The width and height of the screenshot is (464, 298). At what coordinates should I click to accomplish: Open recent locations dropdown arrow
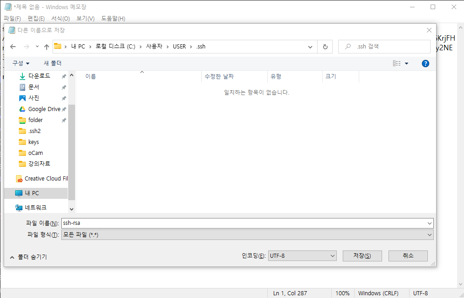[x=37, y=47]
